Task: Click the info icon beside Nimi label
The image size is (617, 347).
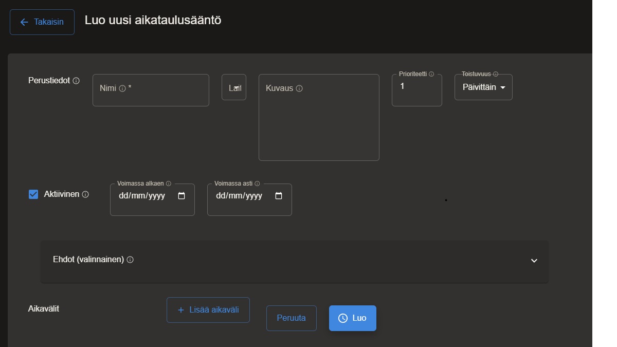Action: [122, 88]
